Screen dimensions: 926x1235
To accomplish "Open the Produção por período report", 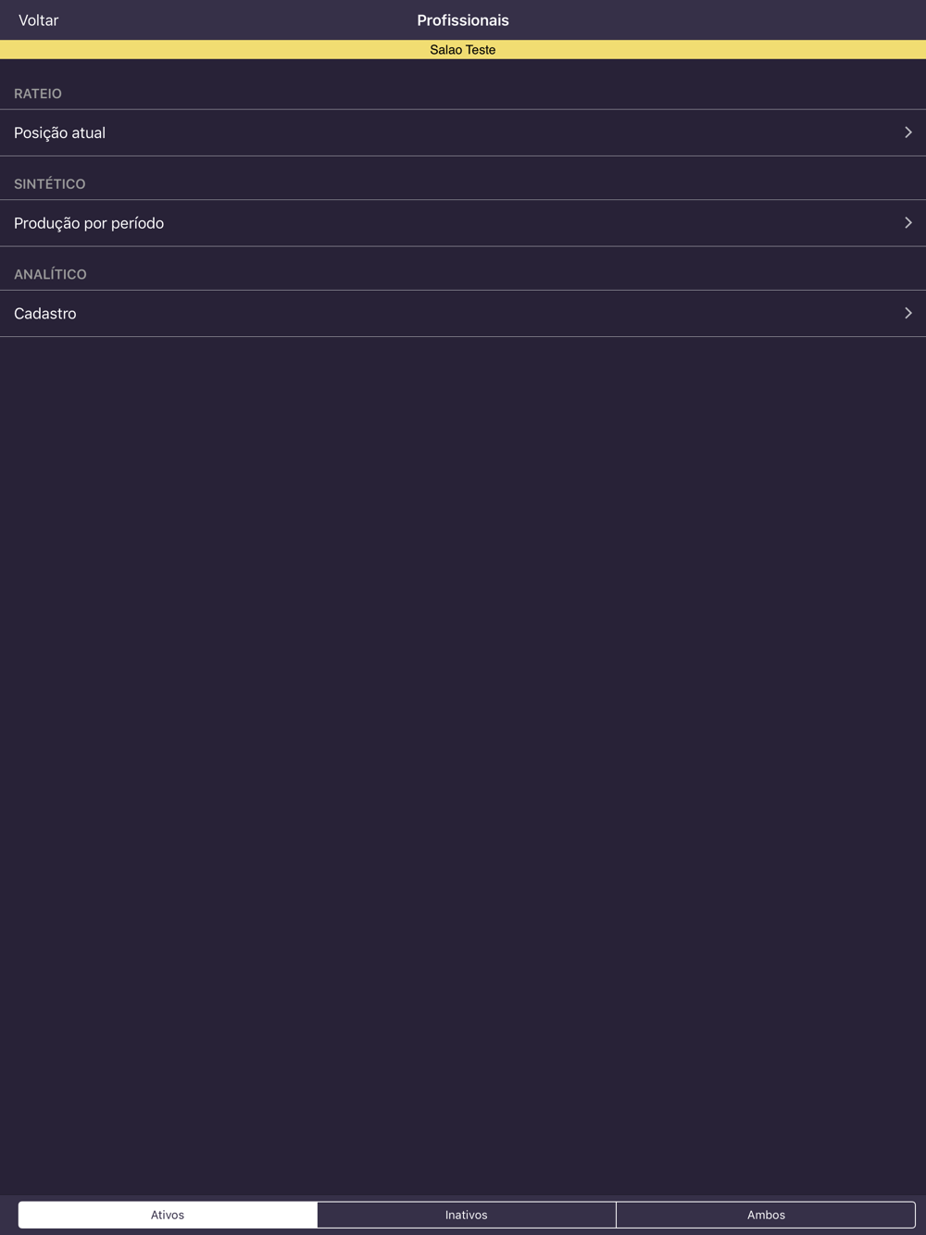I will coord(89,223).
